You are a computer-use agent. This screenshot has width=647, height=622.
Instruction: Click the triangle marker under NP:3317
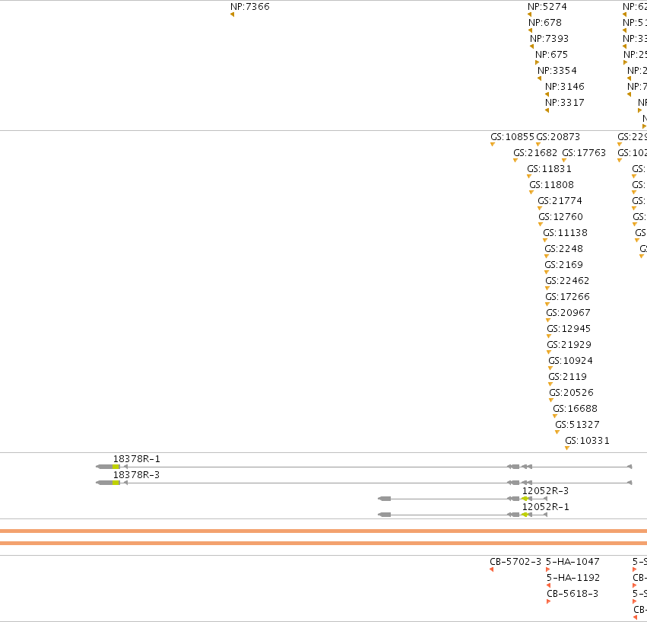coord(547,110)
